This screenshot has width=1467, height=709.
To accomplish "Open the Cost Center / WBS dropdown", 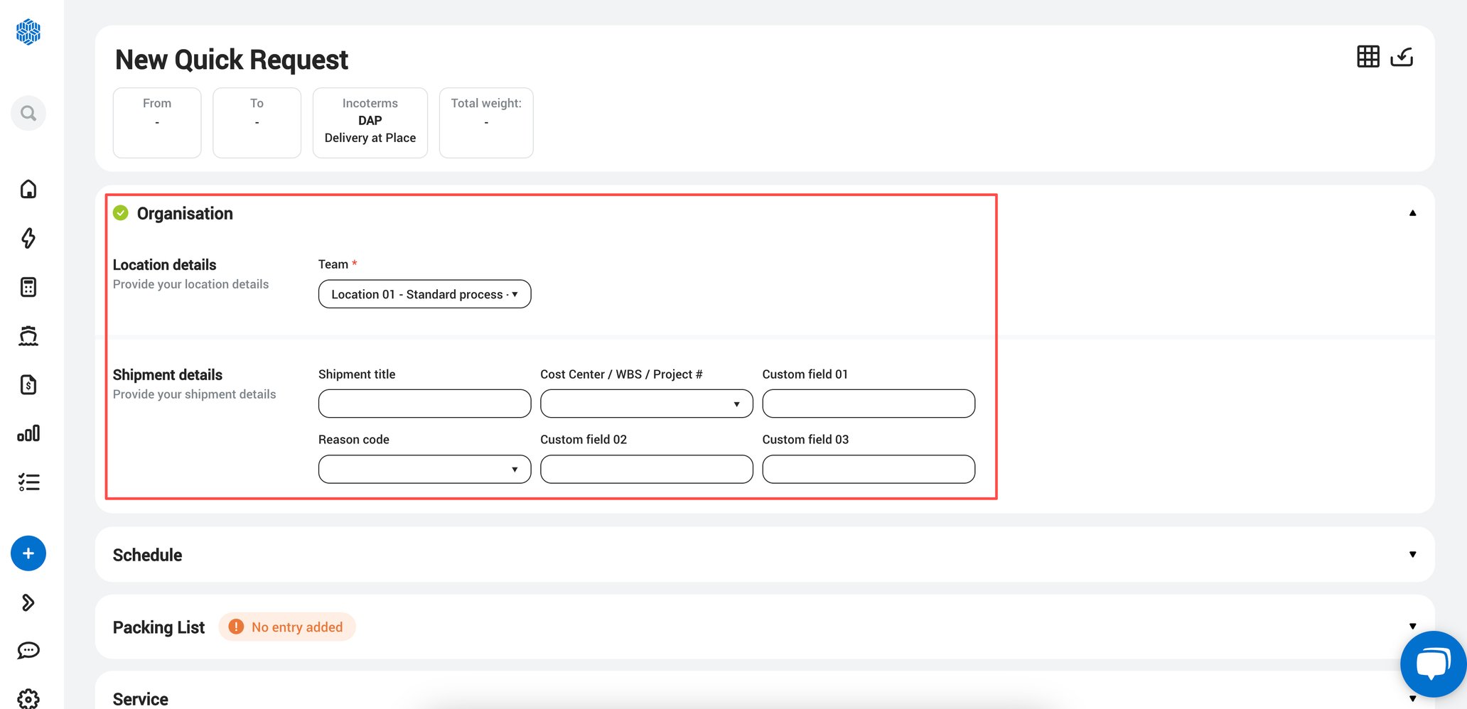I will click(645, 404).
